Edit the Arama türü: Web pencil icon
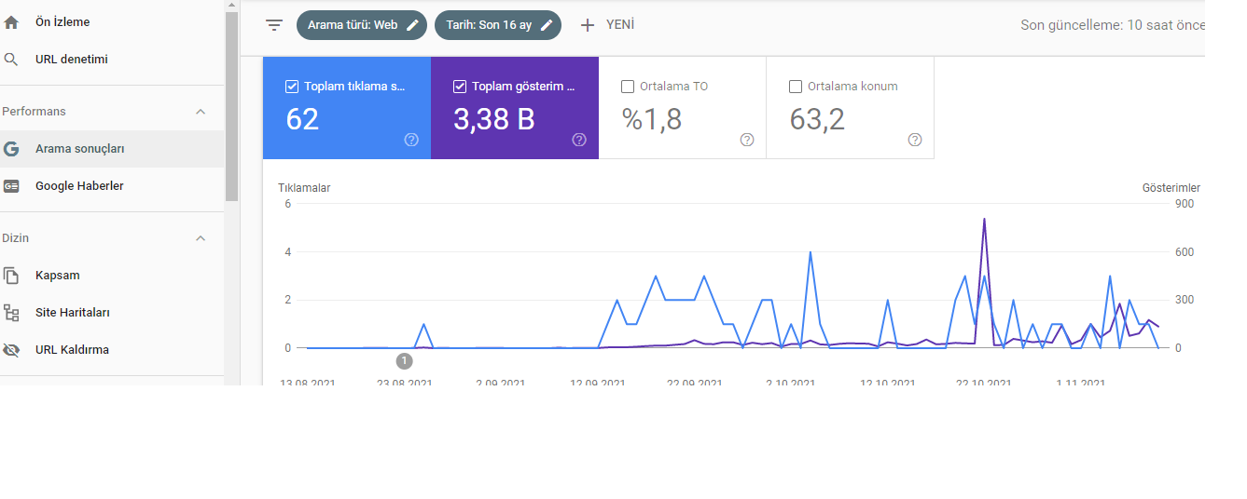The width and height of the screenshot is (1247, 499). coord(413,25)
